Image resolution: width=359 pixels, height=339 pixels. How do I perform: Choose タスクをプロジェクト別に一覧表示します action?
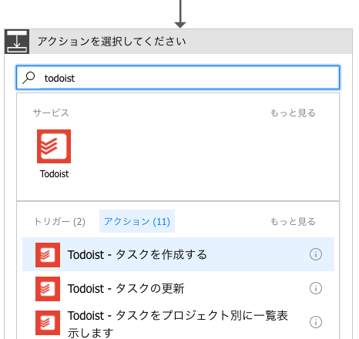pos(178,322)
